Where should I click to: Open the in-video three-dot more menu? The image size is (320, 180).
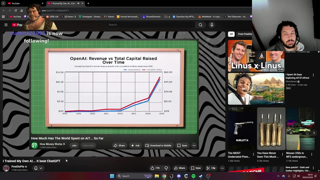pyautogui.click(x=194, y=145)
